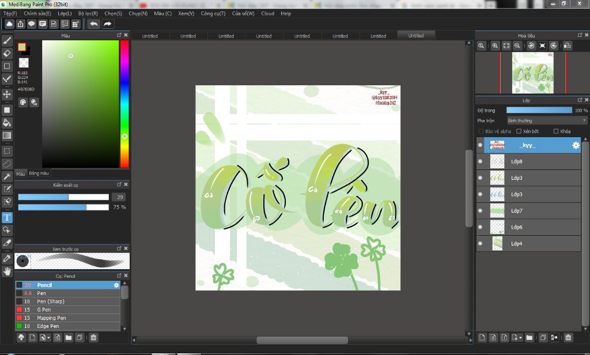The height and width of the screenshot is (355, 590).
Task: Open the Bộ lọc(R) menu
Action: tap(88, 14)
